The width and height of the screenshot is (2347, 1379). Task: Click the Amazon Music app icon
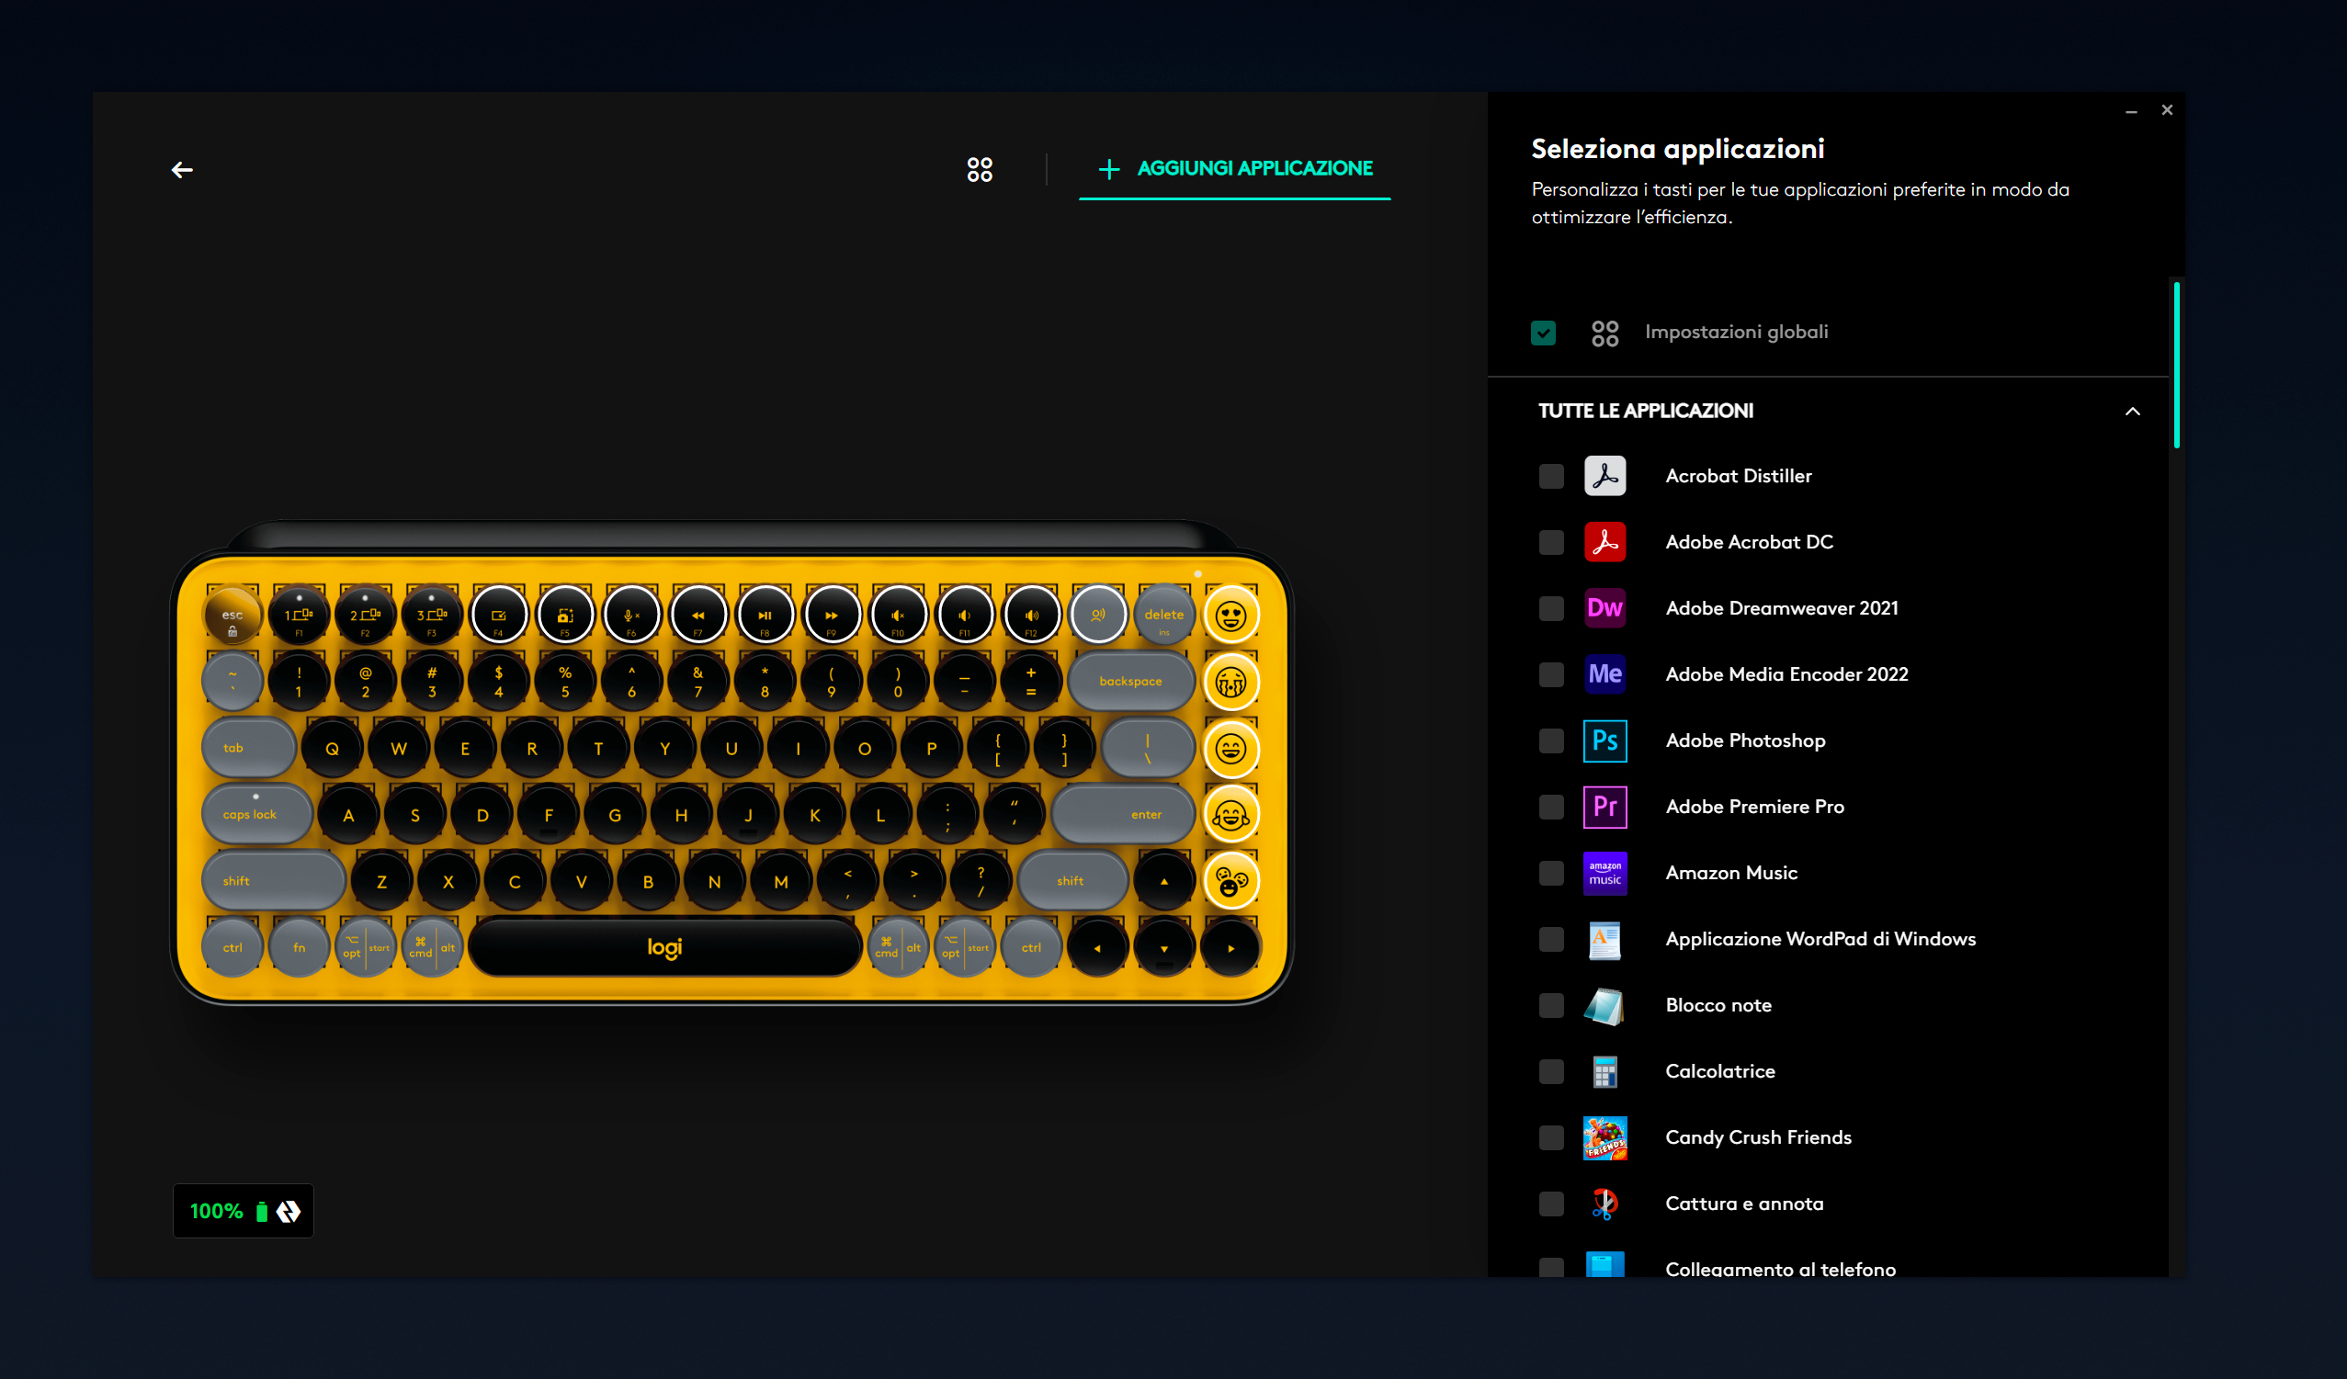[x=1604, y=874]
